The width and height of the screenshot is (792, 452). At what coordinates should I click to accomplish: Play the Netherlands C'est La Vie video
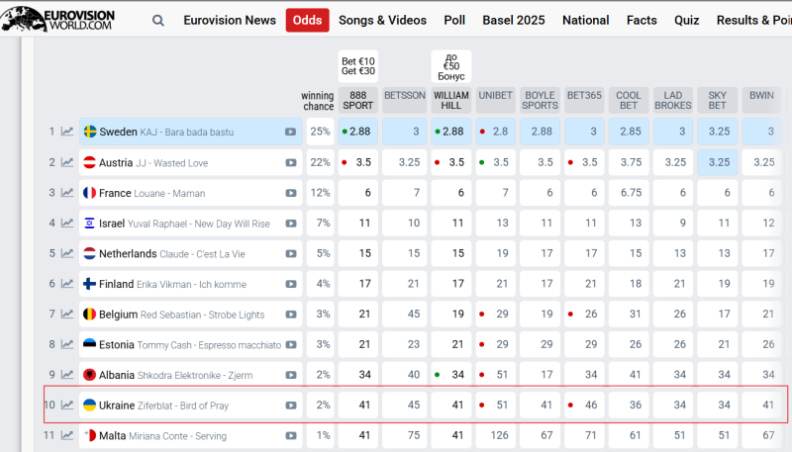tap(290, 254)
